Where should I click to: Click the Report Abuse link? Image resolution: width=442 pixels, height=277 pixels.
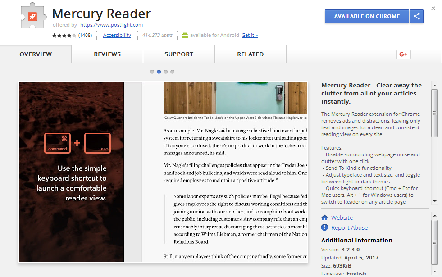(x=349, y=227)
